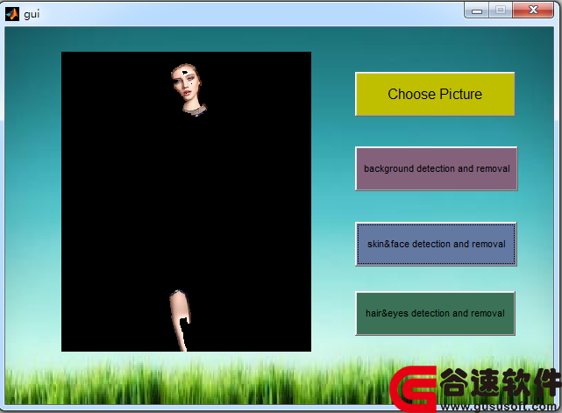Maximize the gui window
562x413 pixels.
click(501, 10)
